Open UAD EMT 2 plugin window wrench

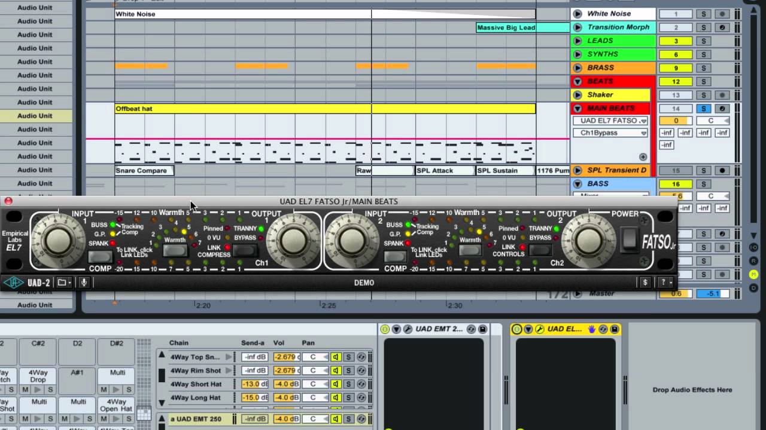pos(408,329)
